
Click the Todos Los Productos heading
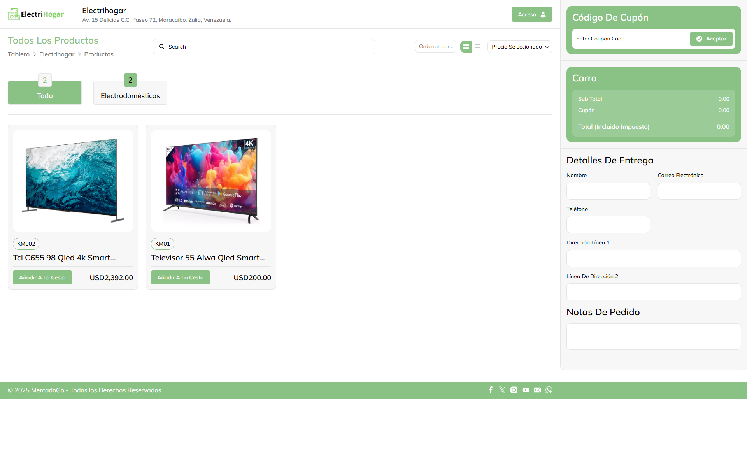point(53,40)
